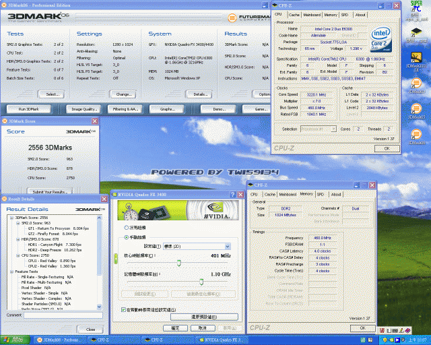
Task: Switch to SPD tab in top CPU-Z window
Action: click(x=345, y=15)
